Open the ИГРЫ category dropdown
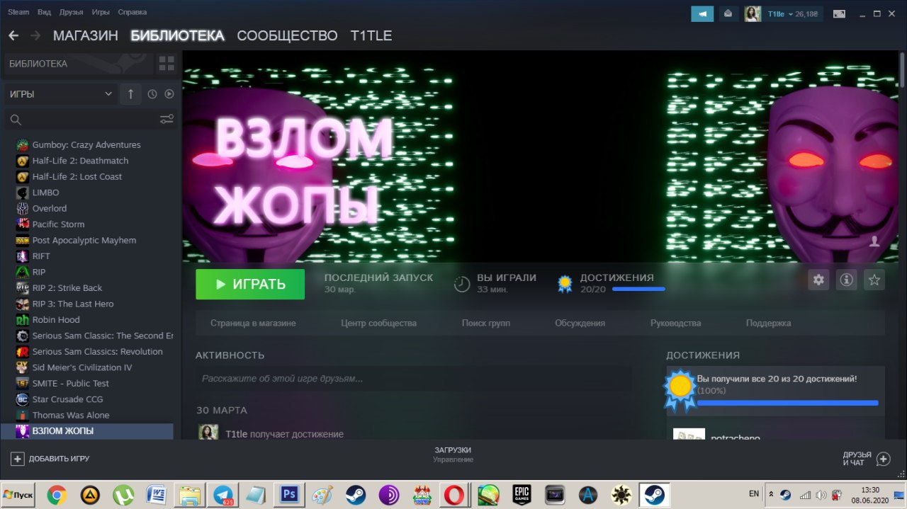The height and width of the screenshot is (509, 907). click(60, 93)
